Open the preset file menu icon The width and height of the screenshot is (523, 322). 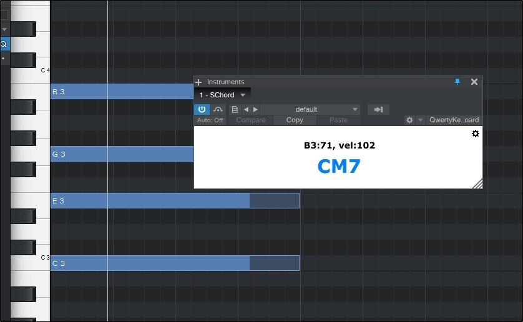point(235,109)
